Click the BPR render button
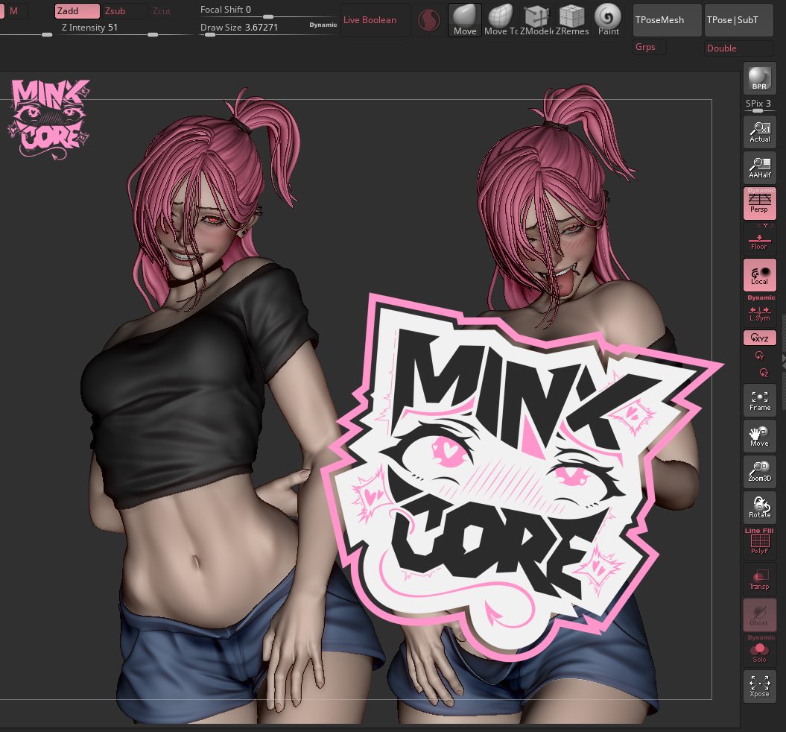 [759, 78]
